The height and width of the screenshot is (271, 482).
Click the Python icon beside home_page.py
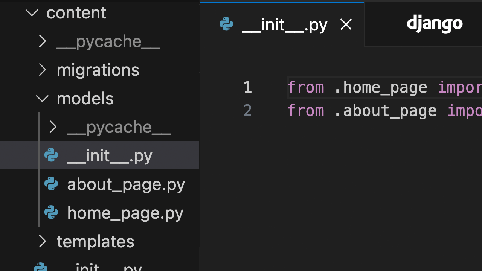point(51,212)
